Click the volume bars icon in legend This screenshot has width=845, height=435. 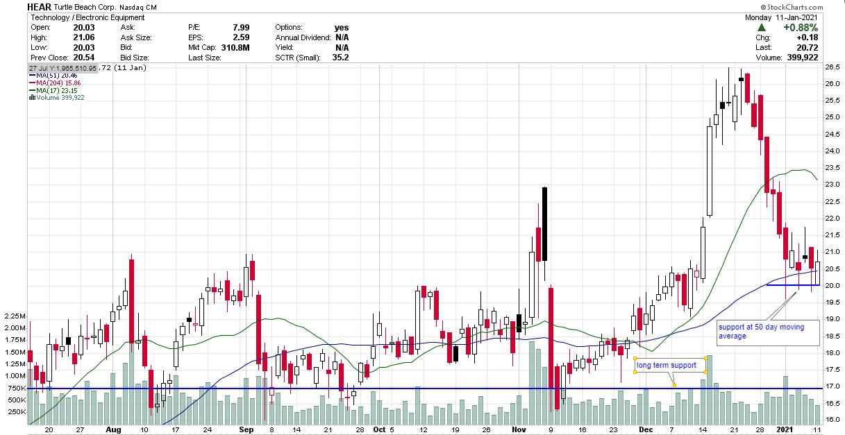click(x=32, y=98)
